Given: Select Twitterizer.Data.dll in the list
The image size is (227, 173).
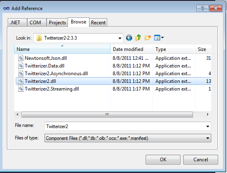Looking at the screenshot, I should (45, 65).
